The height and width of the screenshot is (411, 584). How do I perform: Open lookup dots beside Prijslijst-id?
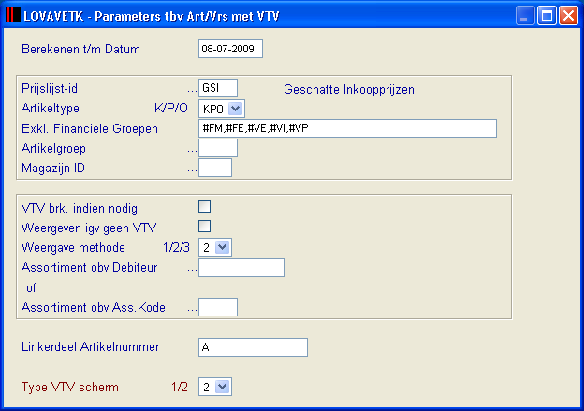click(x=192, y=91)
